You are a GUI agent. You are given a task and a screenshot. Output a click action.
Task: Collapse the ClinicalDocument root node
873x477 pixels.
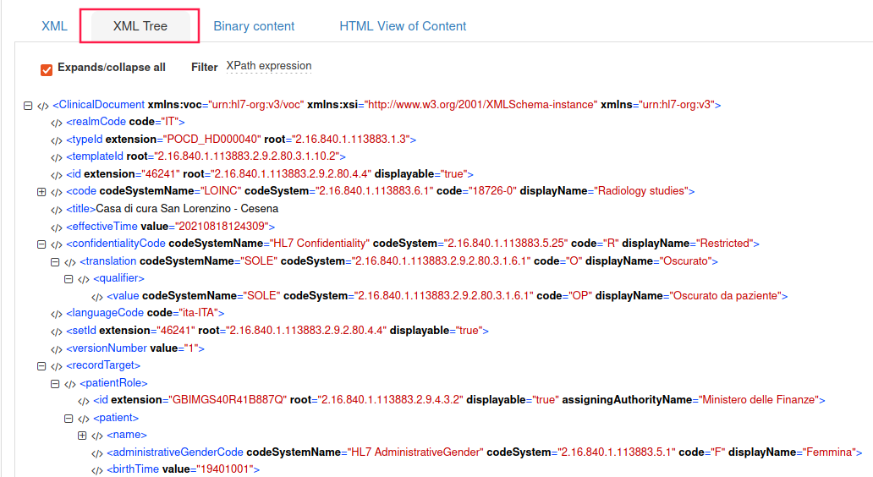28,106
